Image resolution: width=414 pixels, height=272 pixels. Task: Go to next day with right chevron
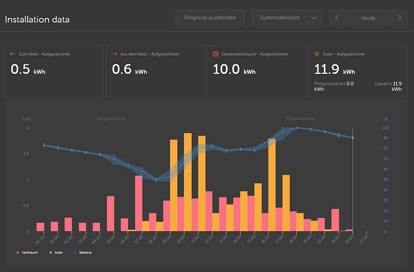(x=400, y=18)
